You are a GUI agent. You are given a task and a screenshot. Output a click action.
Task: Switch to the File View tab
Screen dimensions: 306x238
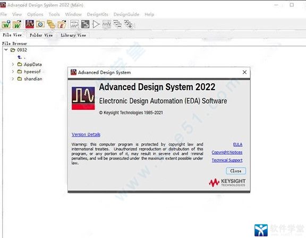(12, 35)
